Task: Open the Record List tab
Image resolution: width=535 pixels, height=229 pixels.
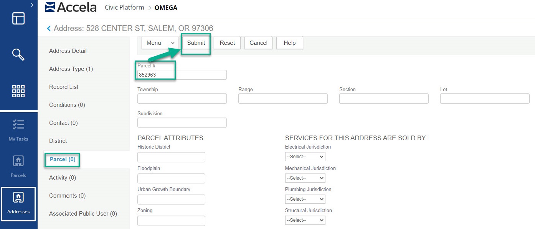Action: (x=64, y=87)
